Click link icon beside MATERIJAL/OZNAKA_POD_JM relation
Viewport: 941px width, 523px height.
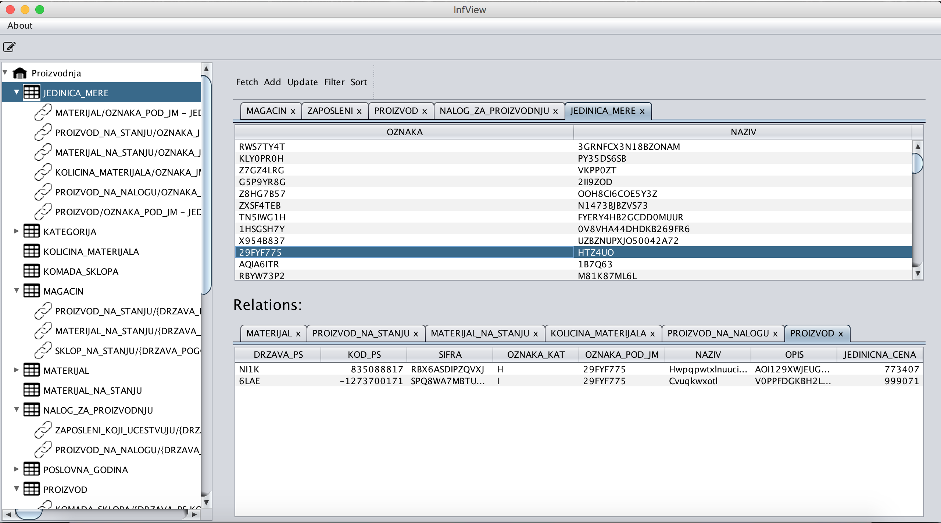(43, 112)
